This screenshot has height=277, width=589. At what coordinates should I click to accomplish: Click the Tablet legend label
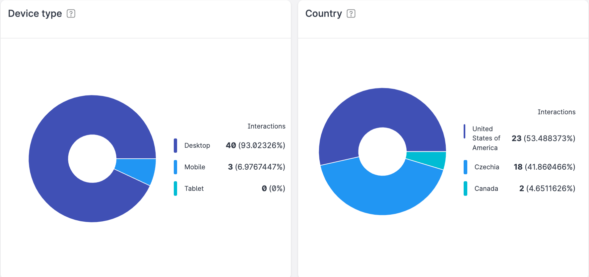tap(194, 189)
